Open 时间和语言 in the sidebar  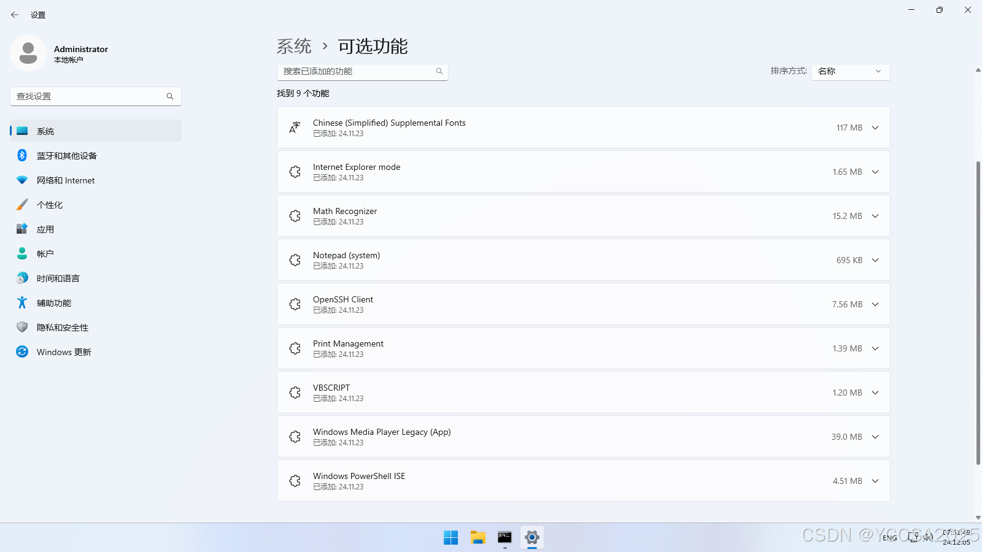pos(96,278)
